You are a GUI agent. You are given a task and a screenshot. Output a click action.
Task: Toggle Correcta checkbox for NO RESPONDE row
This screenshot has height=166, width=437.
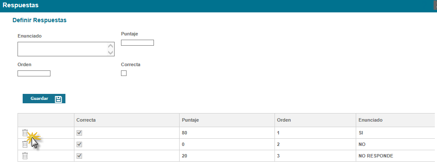click(x=79, y=156)
